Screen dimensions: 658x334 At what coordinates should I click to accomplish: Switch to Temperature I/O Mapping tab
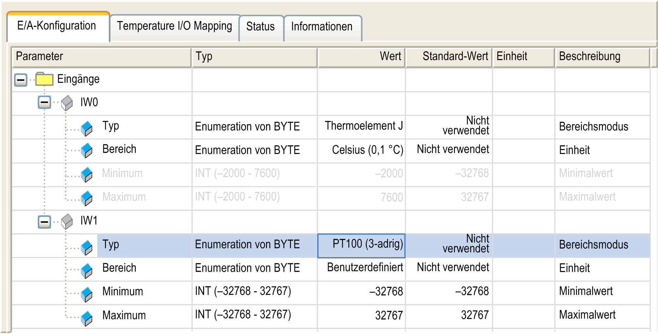click(x=174, y=26)
